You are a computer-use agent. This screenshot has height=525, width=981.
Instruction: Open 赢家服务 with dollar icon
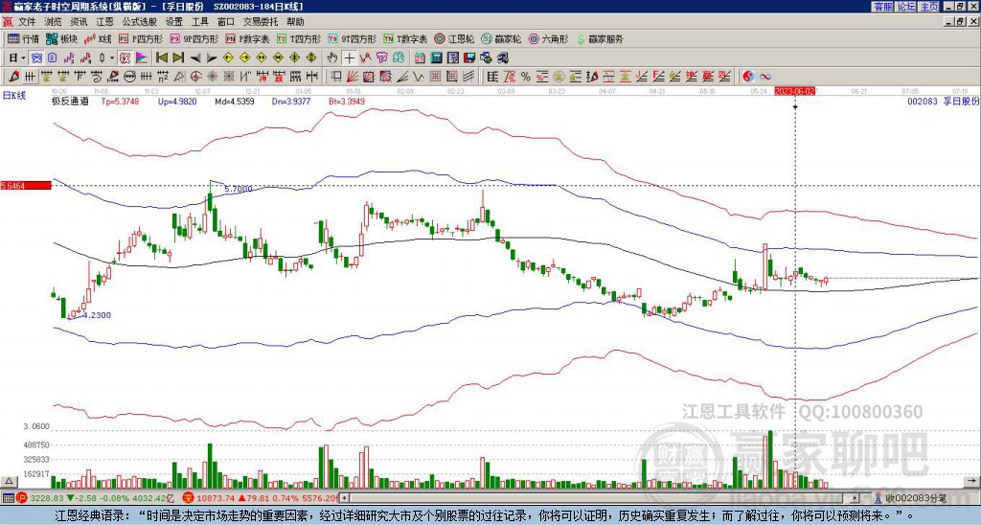pyautogui.click(x=600, y=38)
